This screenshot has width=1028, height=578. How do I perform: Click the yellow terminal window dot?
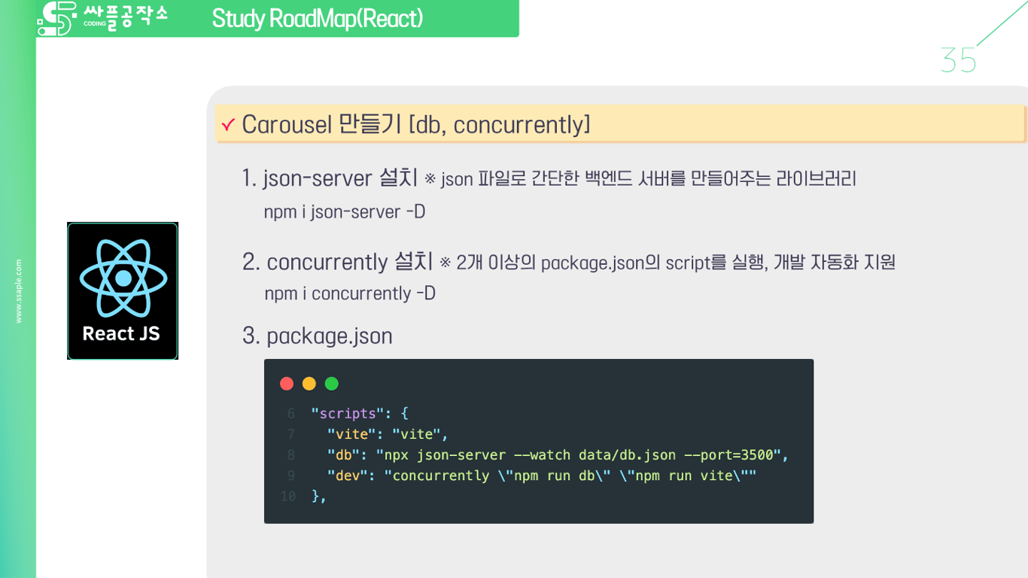click(x=309, y=383)
